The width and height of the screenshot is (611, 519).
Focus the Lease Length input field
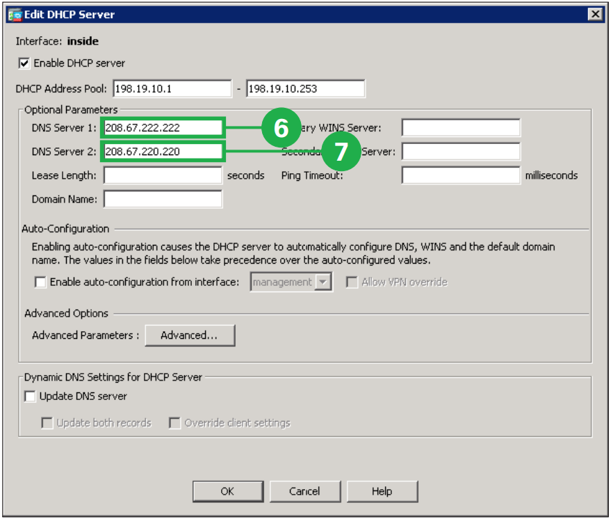[x=163, y=175]
